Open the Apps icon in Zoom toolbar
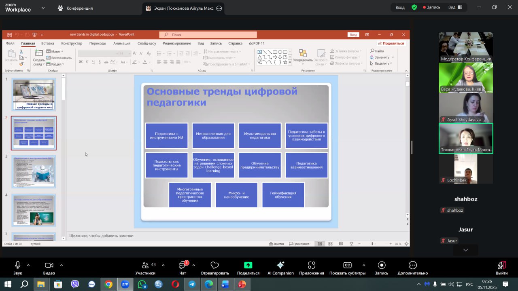Image resolution: width=518 pixels, height=291 pixels. tap(311, 266)
